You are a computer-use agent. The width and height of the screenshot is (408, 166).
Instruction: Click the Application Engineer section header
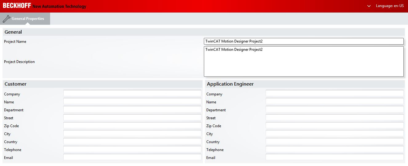(x=305, y=84)
